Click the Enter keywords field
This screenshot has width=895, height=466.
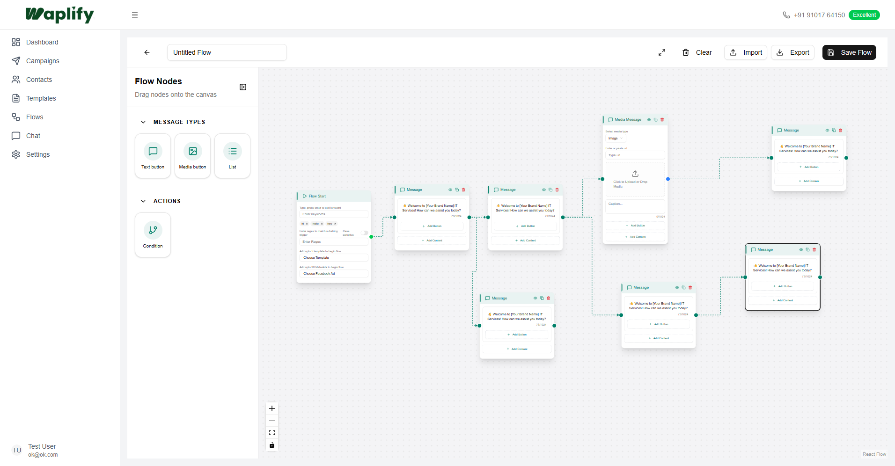(334, 214)
